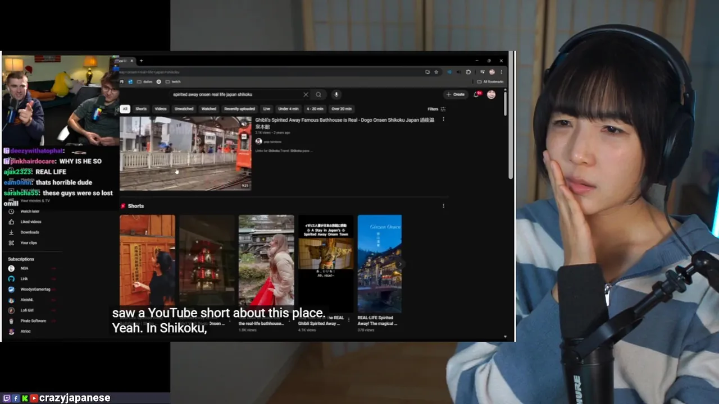Select the Under 4 min chip
Screen dimensions: 719x404
(x=288, y=109)
